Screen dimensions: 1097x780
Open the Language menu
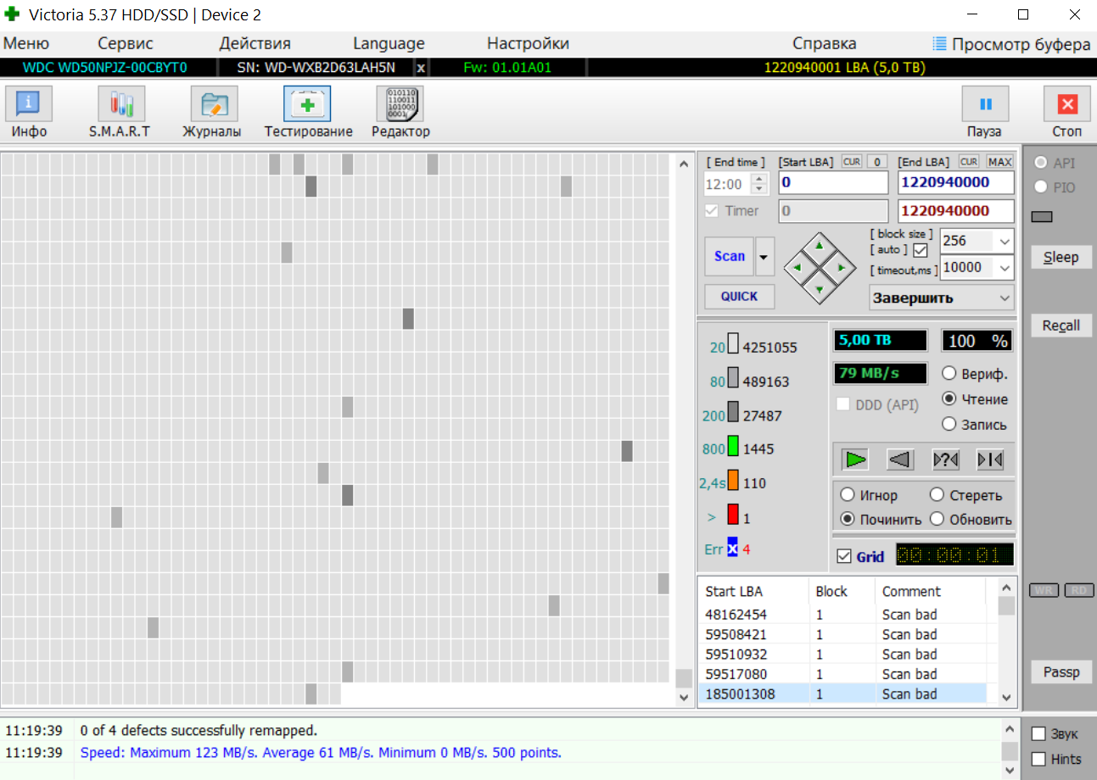(x=389, y=43)
